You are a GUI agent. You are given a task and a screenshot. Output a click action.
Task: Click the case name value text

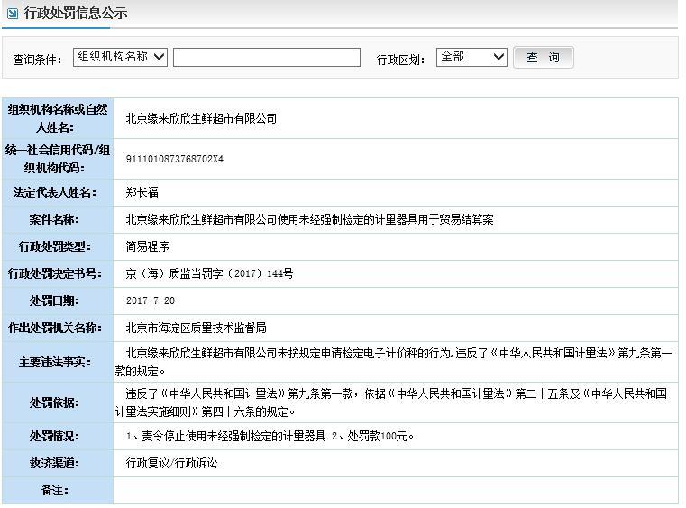(x=309, y=219)
